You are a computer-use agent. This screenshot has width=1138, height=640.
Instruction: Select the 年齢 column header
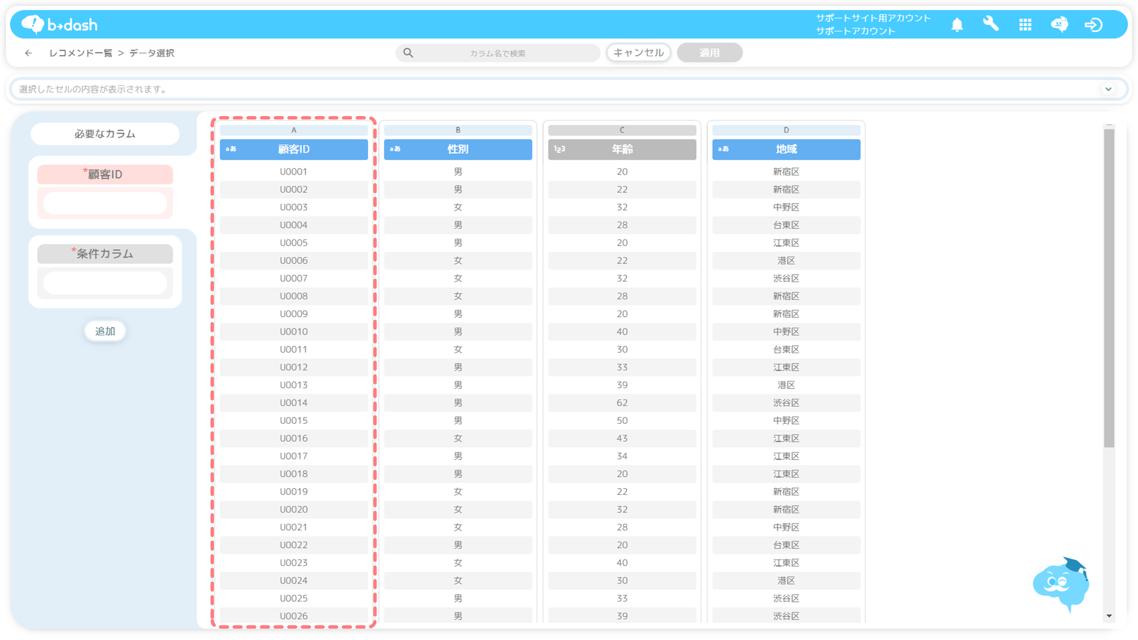[622, 149]
